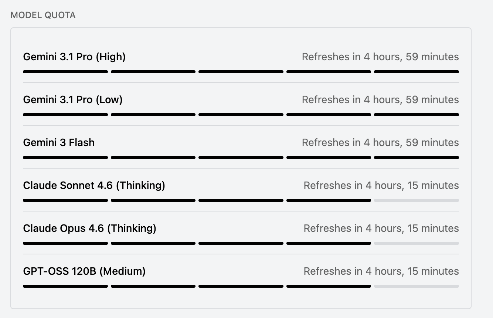Select the Gemini 3.1 Pro (Low) label
493x318 pixels.
tap(73, 100)
